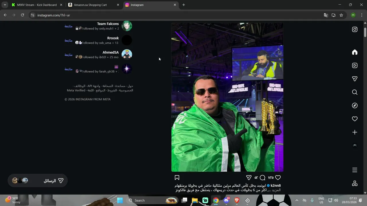
Task: Share the k2nn8 post via paper-plane icon
Action: (x=249, y=178)
